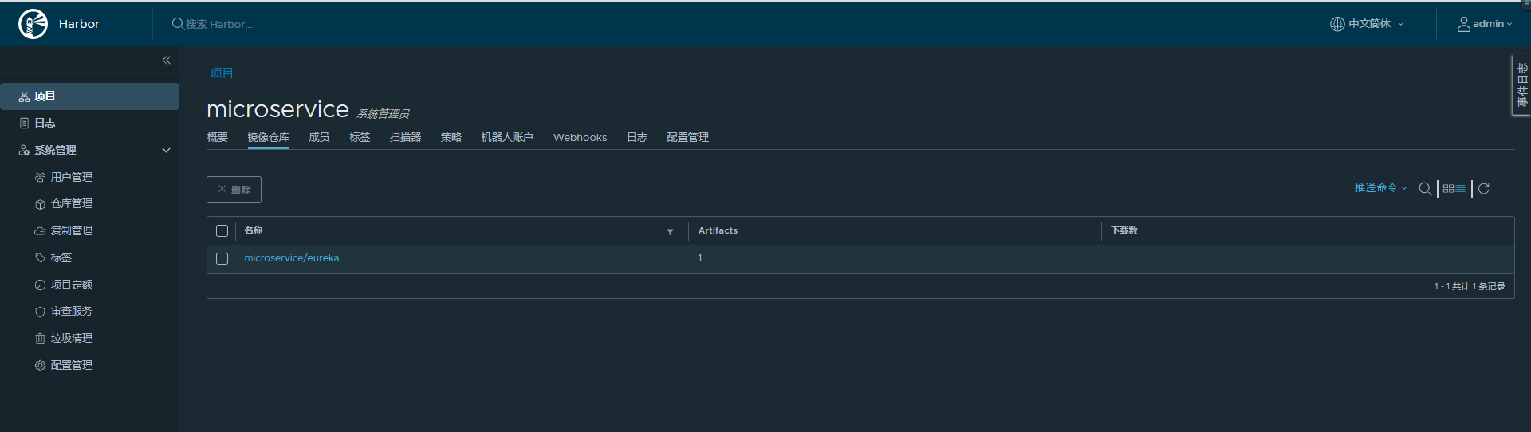Viewport: 1531px width, 432px height.
Task: Click the 系统管理 icon in sidebar
Action: coord(24,150)
